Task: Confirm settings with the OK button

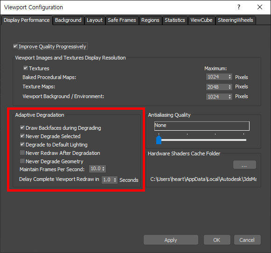Action: [x=217, y=240]
